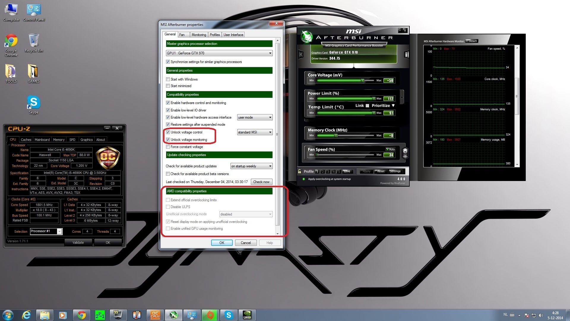Click the Memory Clock slider handle
570x321 pixels.
tap(336, 136)
